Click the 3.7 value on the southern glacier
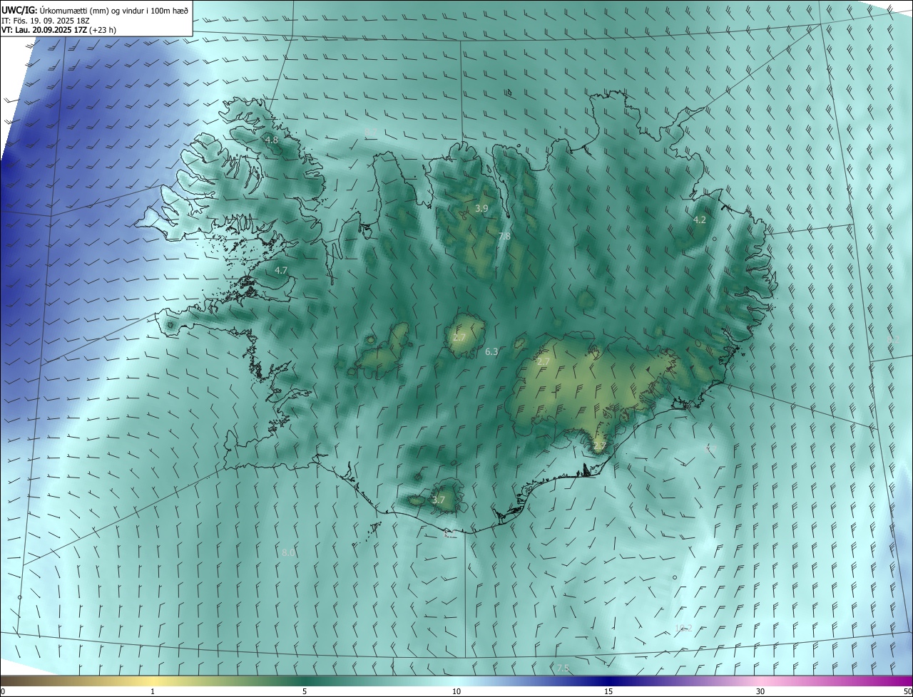Viewport: 913px width, 697px height. pos(439,500)
